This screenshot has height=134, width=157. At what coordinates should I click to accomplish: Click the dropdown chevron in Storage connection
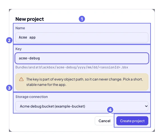click(x=146, y=106)
